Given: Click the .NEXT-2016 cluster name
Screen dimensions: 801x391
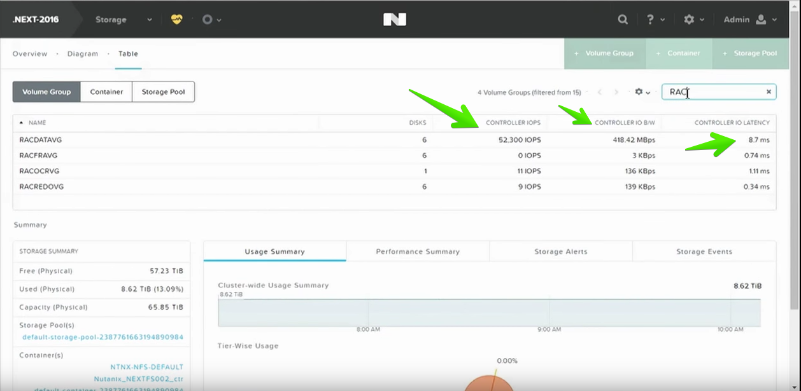Looking at the screenshot, I should coord(36,19).
